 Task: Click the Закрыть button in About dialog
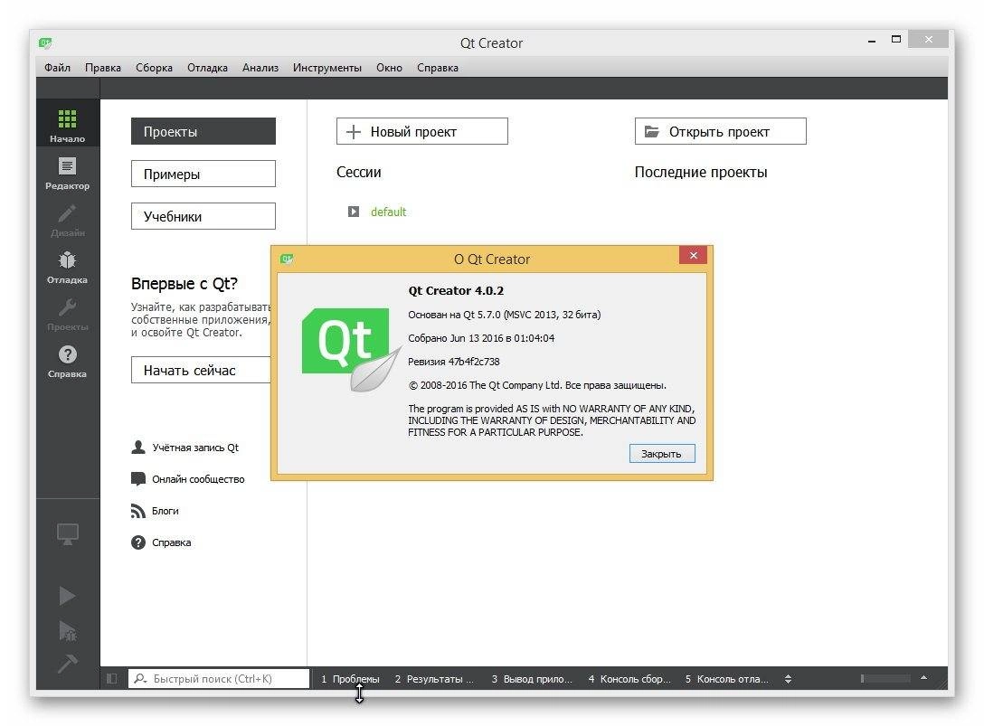662,454
